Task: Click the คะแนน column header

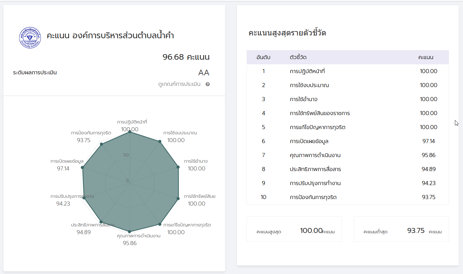Action: pyautogui.click(x=426, y=57)
